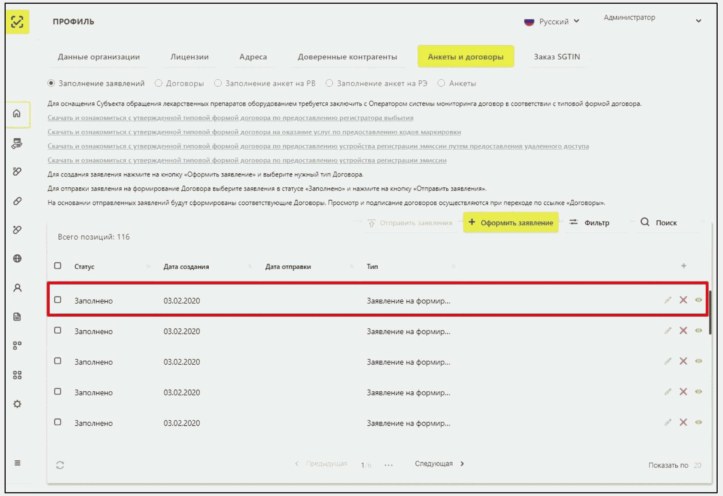This screenshot has height=496, width=723.
Task: Add a column with plus icon
Action: [684, 266]
